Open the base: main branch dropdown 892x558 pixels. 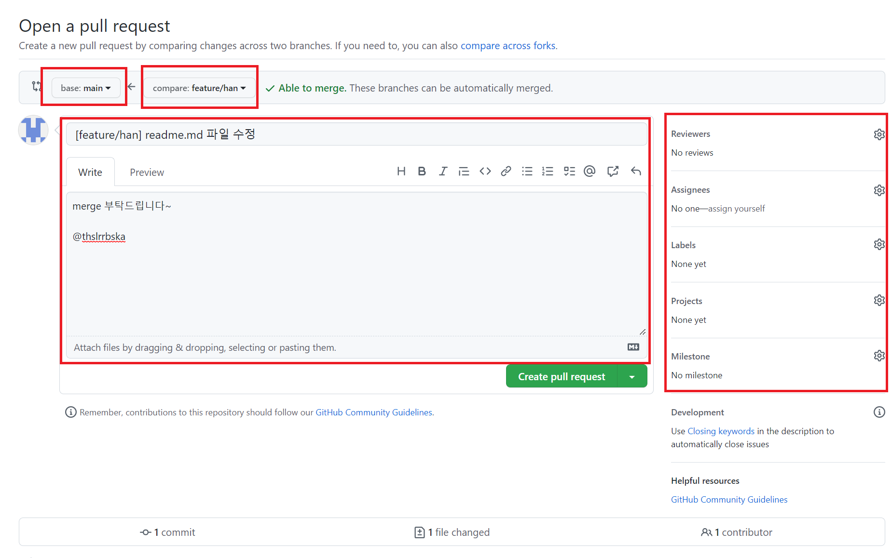click(86, 88)
